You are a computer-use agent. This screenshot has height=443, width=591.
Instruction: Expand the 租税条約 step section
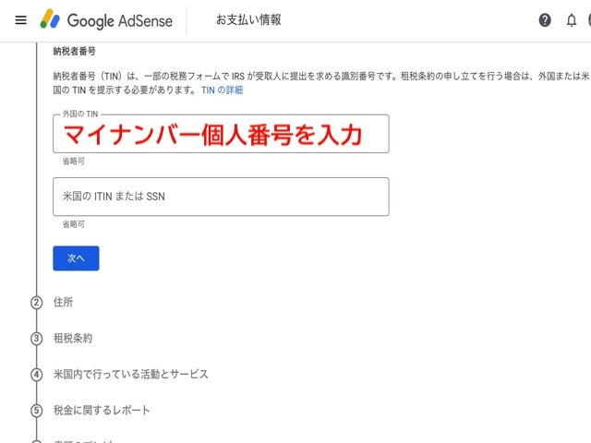click(73, 339)
